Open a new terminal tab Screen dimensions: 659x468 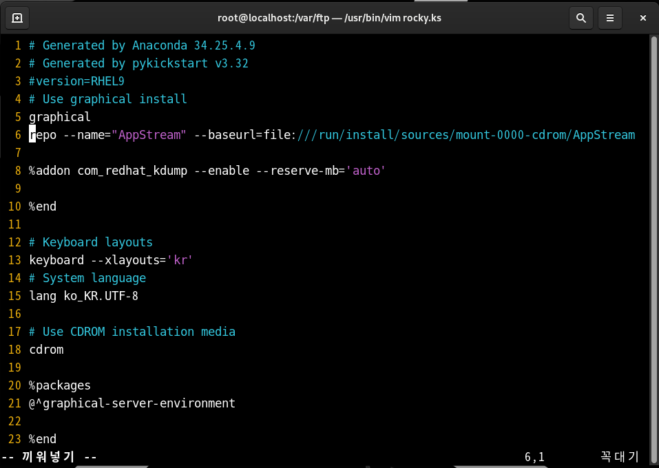click(17, 18)
